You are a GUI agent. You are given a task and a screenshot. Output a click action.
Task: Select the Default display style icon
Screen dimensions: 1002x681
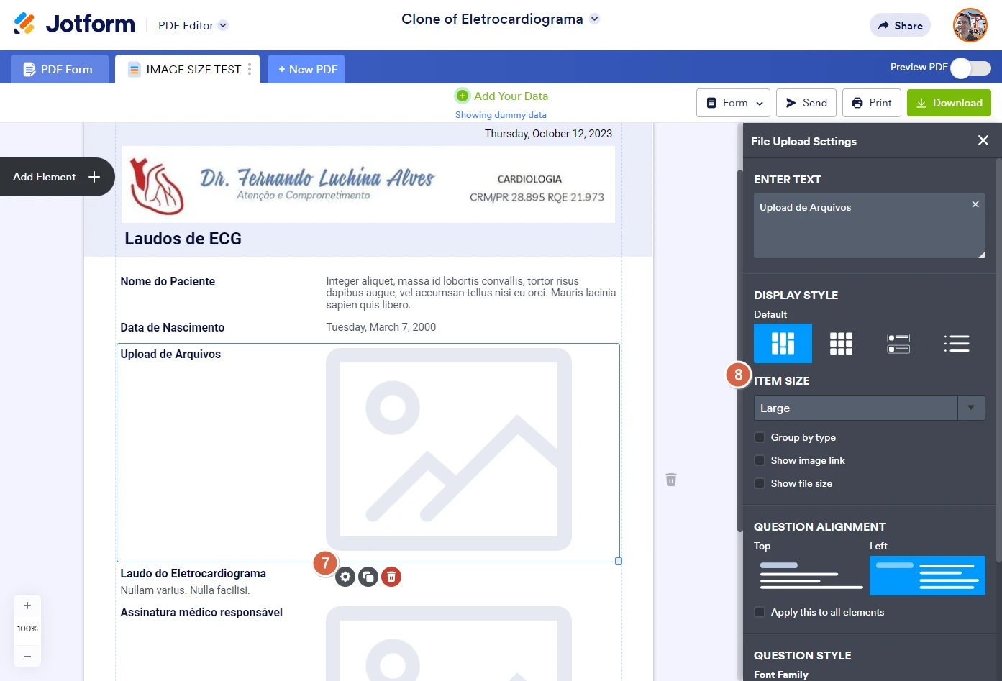coord(783,343)
